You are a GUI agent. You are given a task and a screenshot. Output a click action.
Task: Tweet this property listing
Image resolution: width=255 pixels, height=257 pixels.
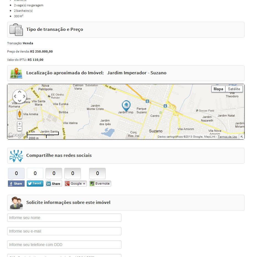[35, 184]
